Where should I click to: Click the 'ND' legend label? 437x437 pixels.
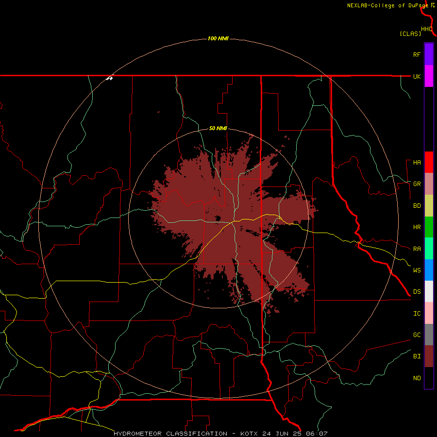417,378
